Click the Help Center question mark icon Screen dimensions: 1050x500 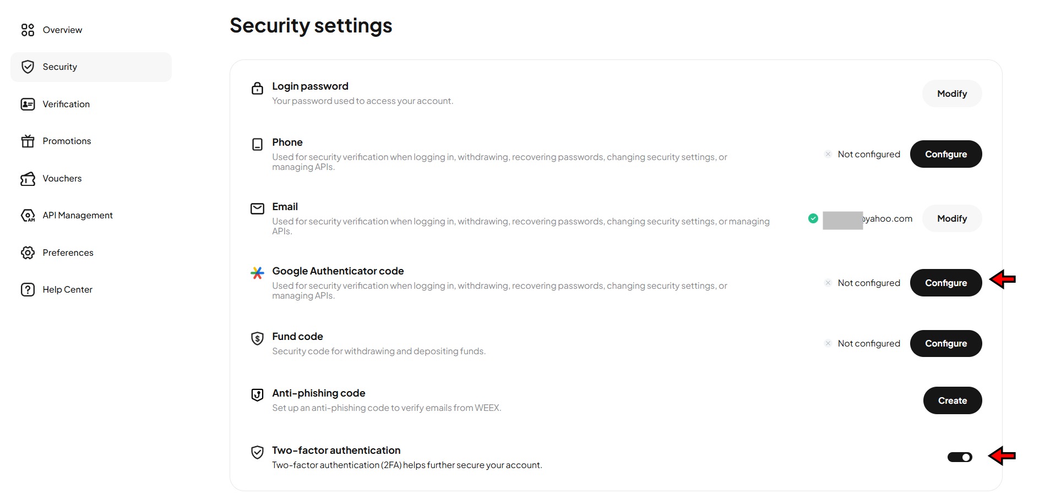(28, 289)
